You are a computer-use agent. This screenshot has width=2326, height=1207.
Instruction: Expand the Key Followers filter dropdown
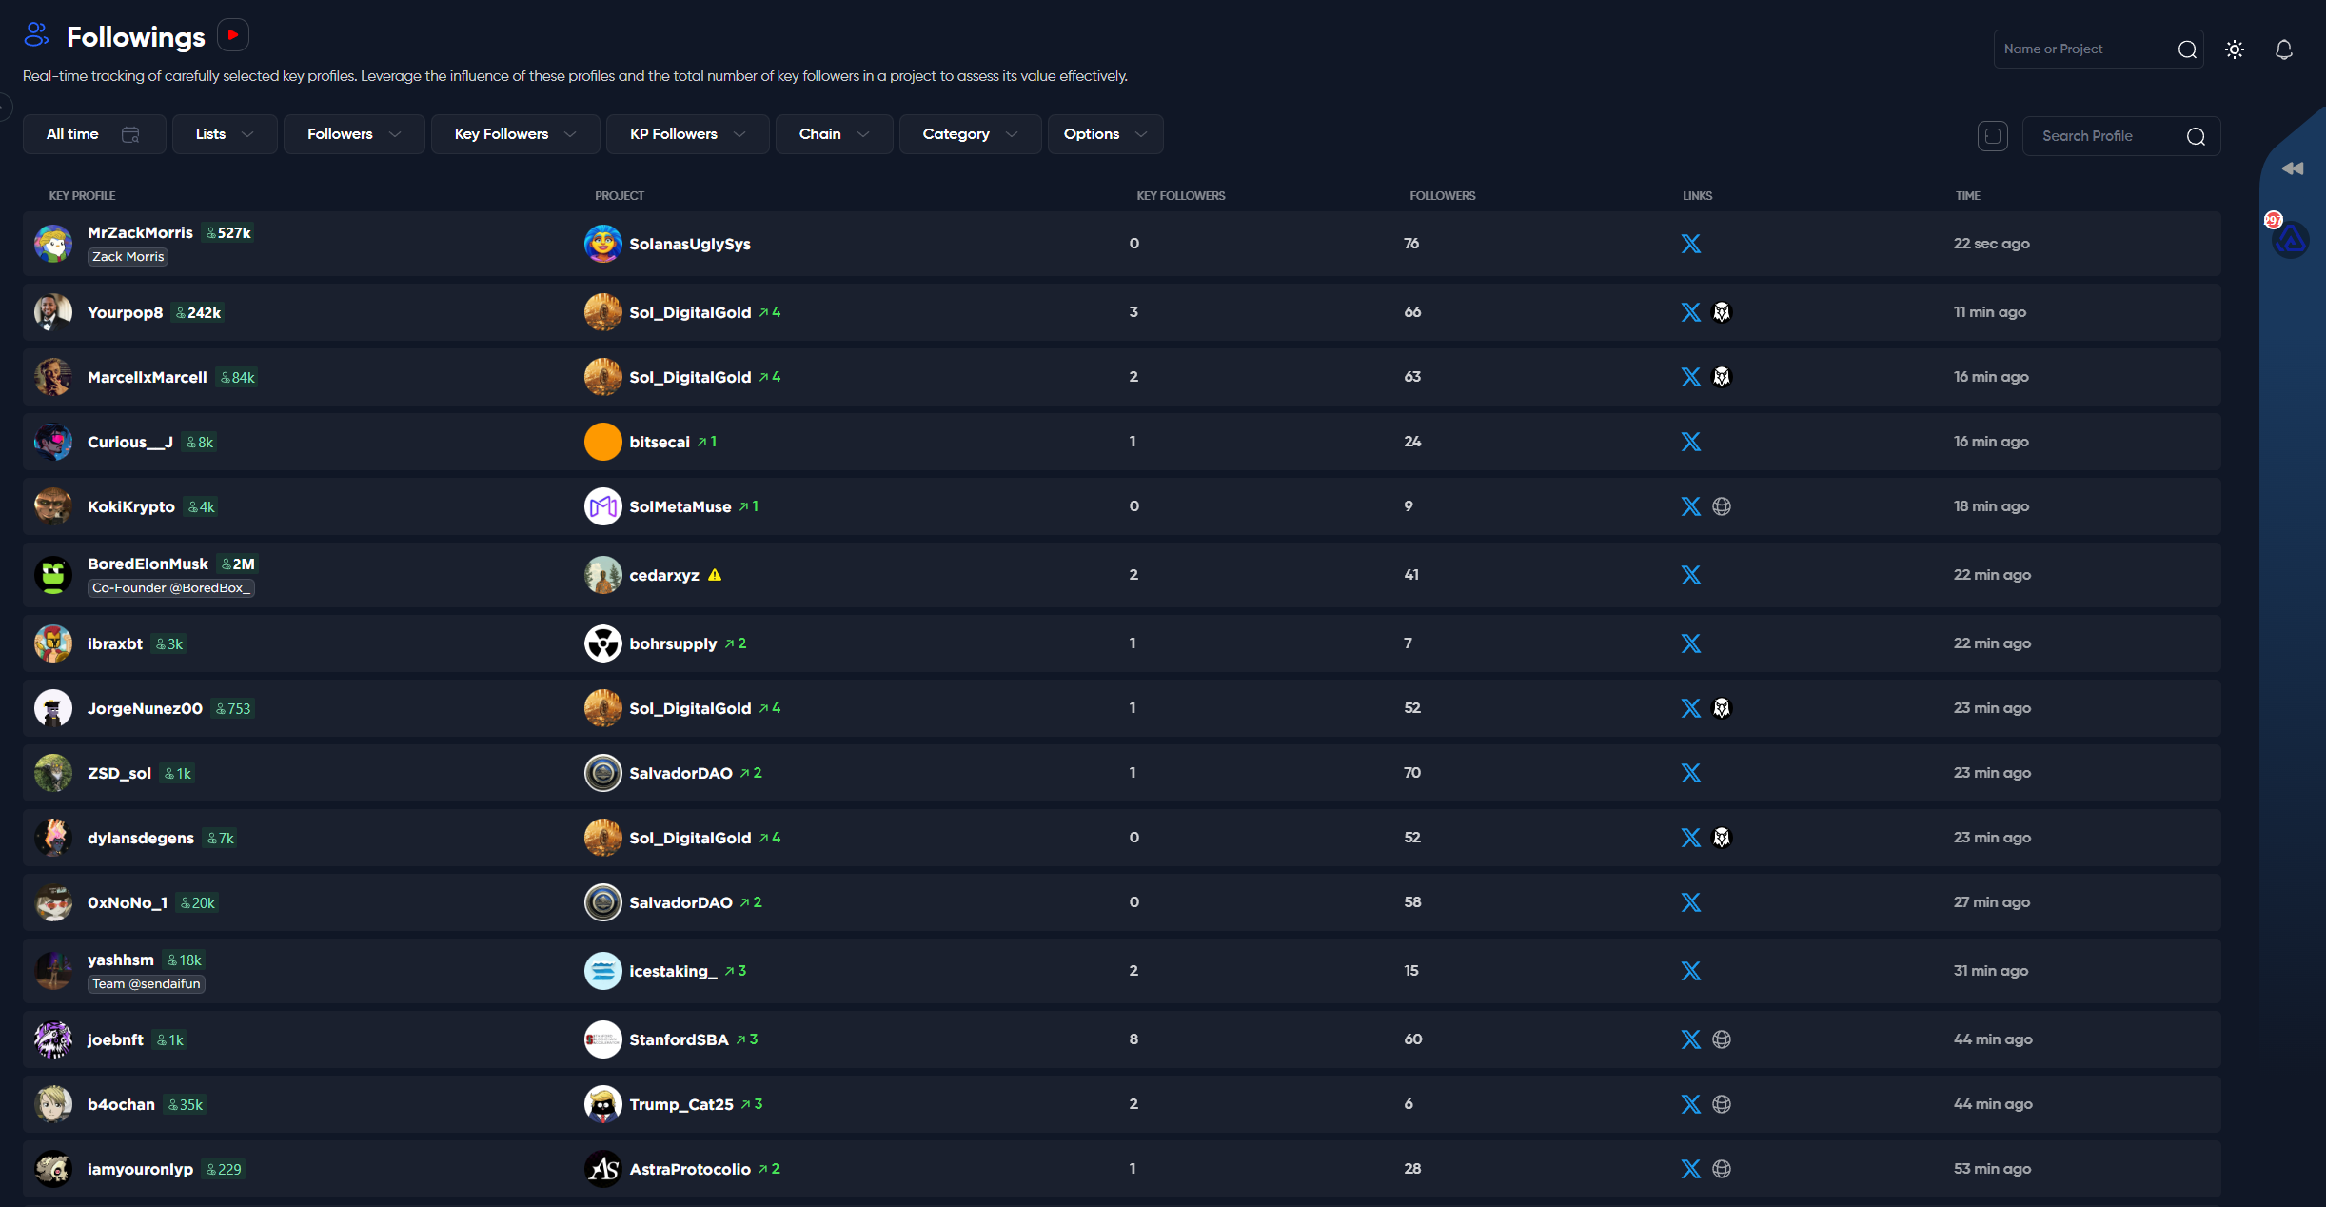[x=515, y=134]
